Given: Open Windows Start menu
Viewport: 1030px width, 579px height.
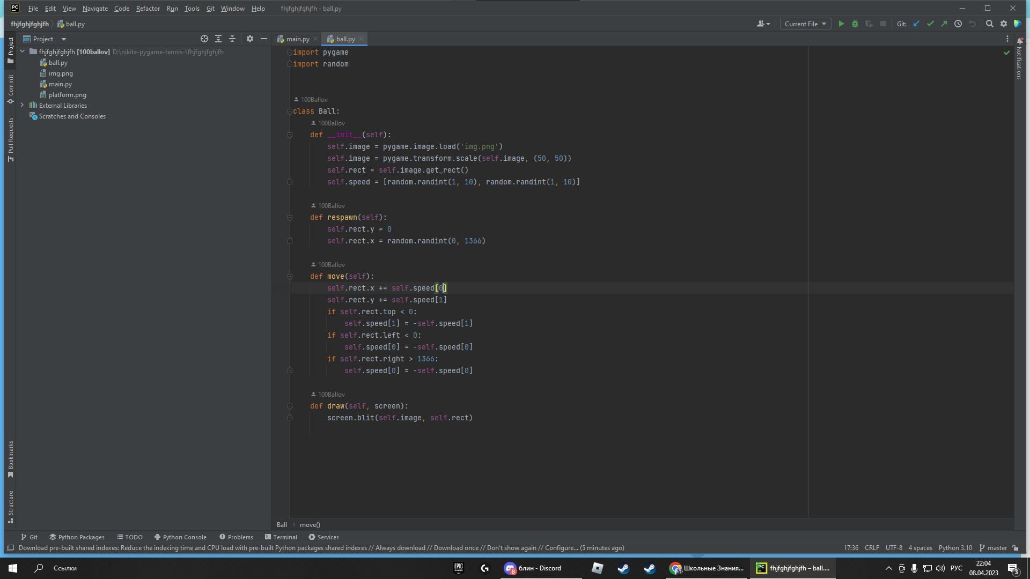Looking at the screenshot, I should [13, 568].
